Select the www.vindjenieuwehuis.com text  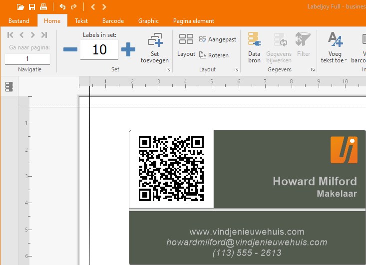click(247, 232)
